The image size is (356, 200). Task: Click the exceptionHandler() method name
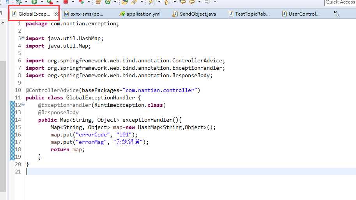150,120
